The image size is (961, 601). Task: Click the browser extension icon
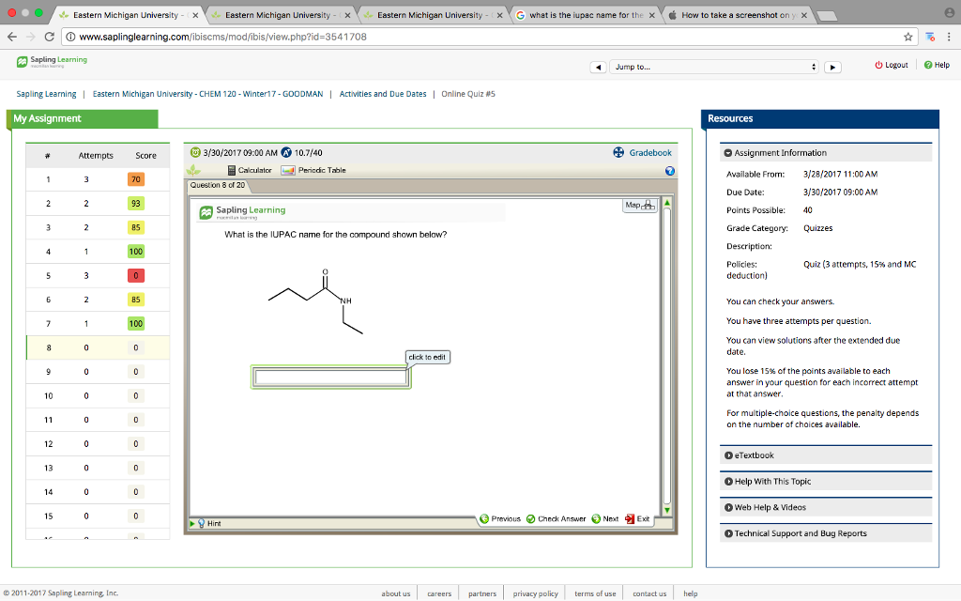point(930,37)
